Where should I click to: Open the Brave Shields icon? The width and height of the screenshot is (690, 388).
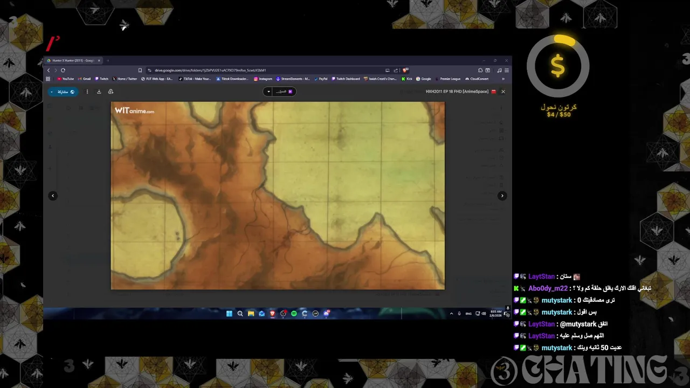(x=405, y=70)
